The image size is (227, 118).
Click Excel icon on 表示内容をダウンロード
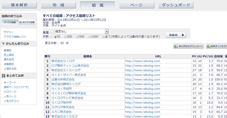176,46
